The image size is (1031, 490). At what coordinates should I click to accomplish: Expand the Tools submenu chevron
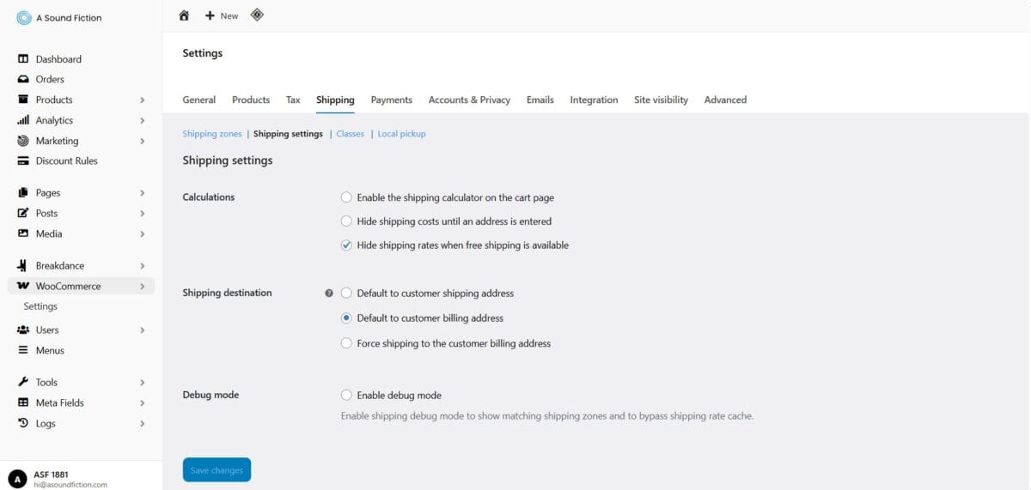tap(143, 383)
